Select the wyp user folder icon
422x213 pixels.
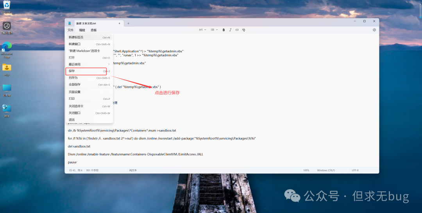click(x=7, y=69)
